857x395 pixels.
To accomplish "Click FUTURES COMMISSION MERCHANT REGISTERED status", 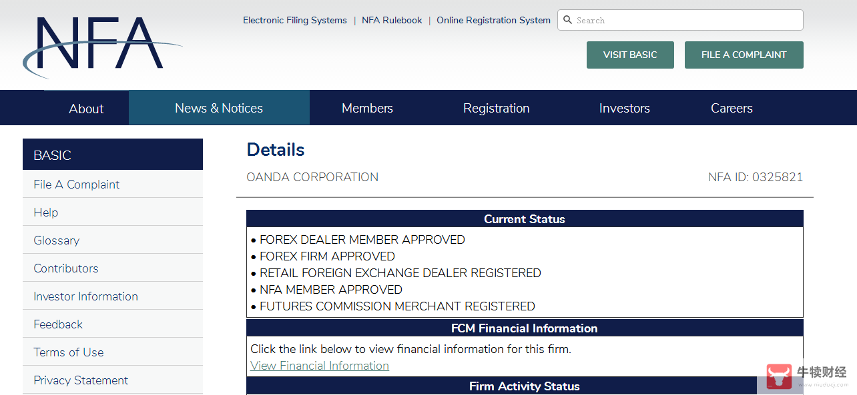I will point(397,306).
